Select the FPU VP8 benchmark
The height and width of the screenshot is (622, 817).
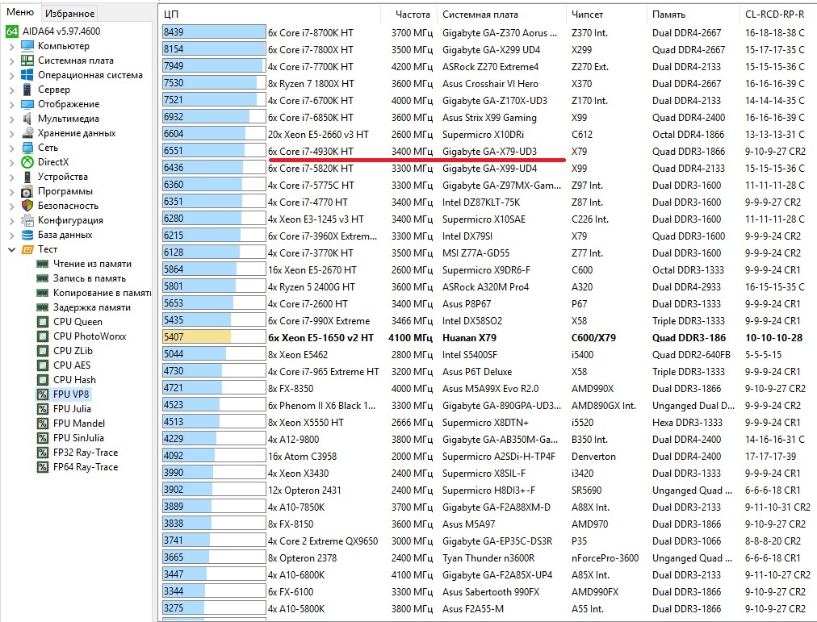coord(71,394)
